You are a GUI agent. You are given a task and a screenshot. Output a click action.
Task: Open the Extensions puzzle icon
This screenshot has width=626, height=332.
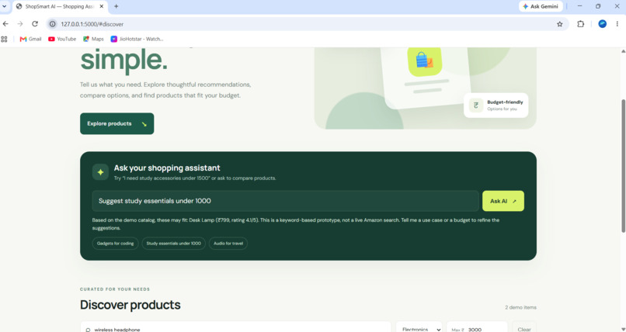(x=580, y=24)
